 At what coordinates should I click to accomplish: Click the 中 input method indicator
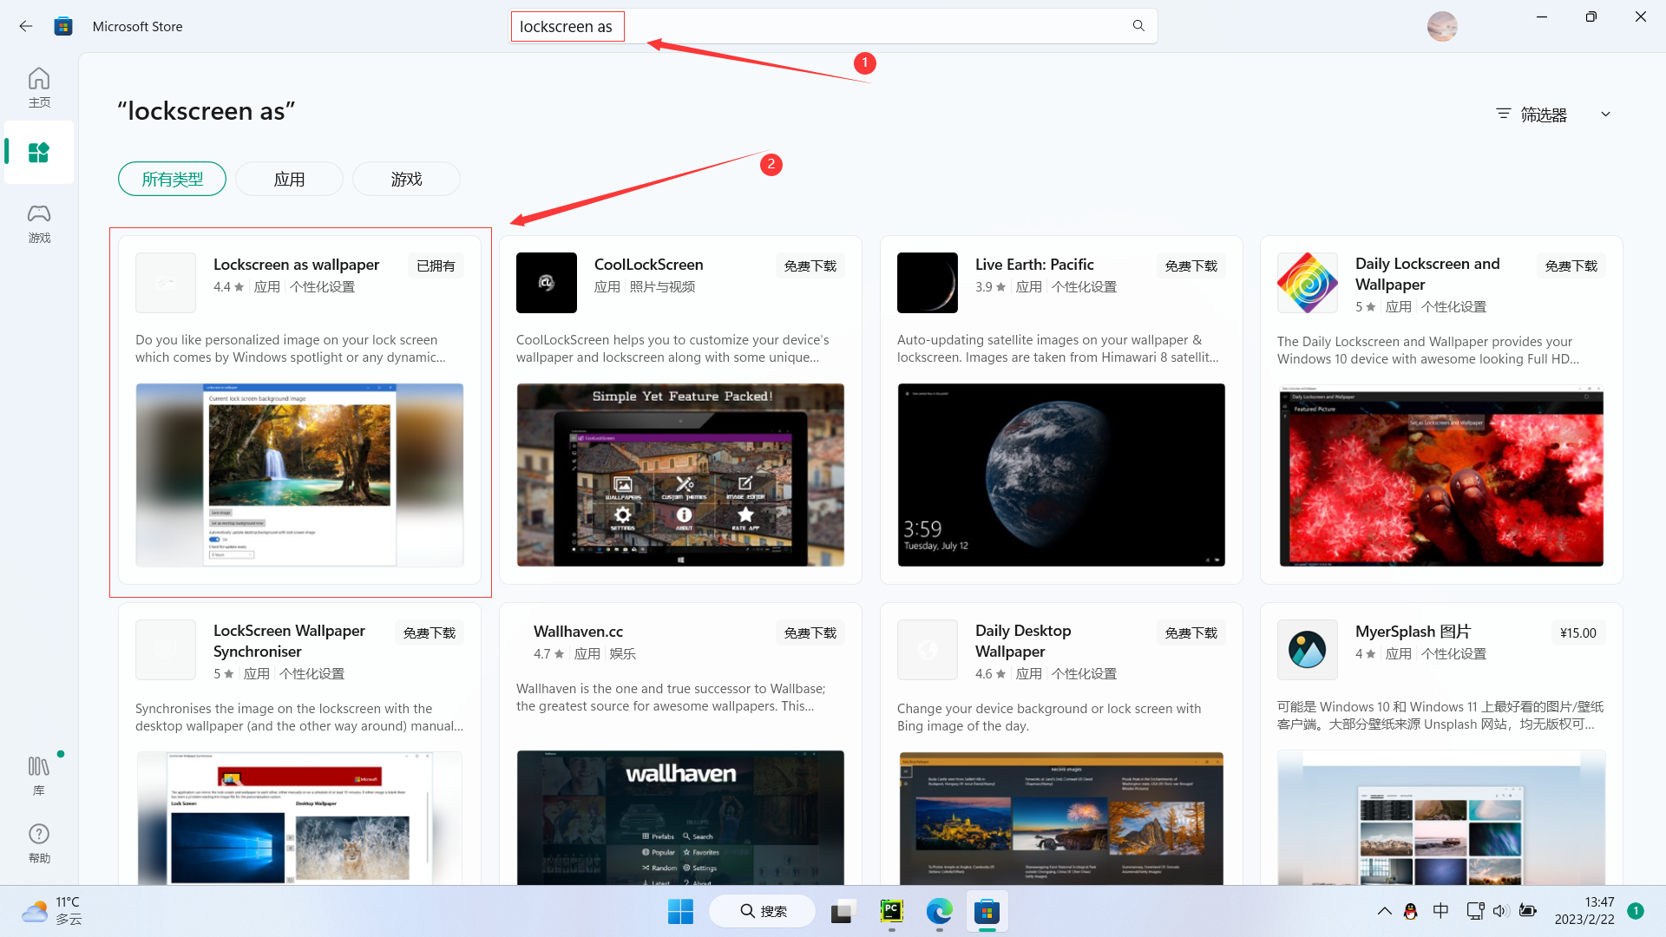click(1440, 911)
